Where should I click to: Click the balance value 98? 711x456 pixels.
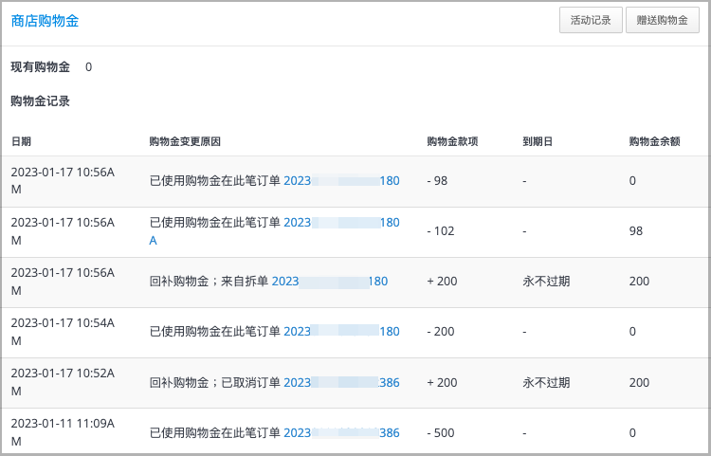[x=636, y=231]
